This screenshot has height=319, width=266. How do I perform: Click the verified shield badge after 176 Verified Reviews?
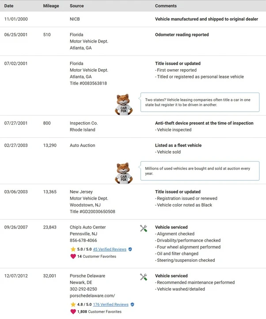(132, 304)
